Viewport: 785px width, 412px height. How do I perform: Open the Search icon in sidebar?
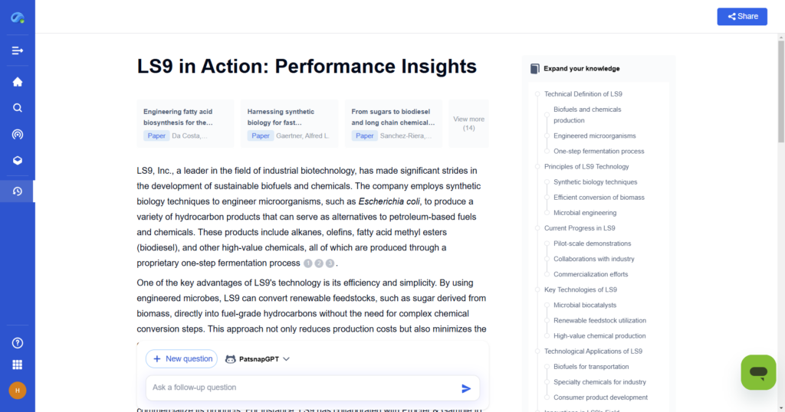click(x=17, y=108)
